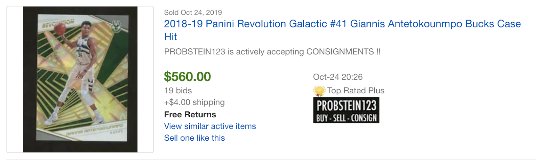The image size is (541, 166).
Task: Click the basketball in the card photo
Action: pyautogui.click(x=60, y=29)
